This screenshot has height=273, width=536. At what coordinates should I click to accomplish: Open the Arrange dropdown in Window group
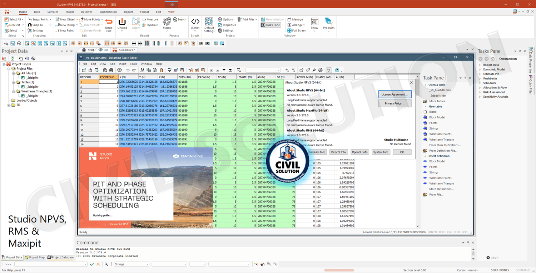coord(297,25)
